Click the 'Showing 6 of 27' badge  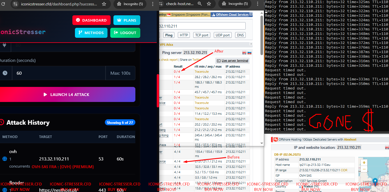click(120, 122)
